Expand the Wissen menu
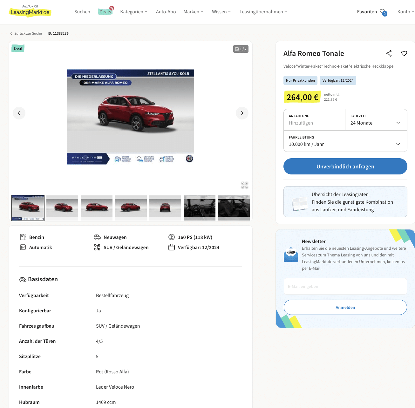Viewport: 415px width, 408px height. [221, 12]
